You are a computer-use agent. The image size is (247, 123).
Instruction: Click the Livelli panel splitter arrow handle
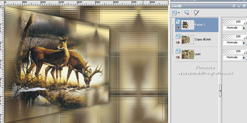coord(220,91)
